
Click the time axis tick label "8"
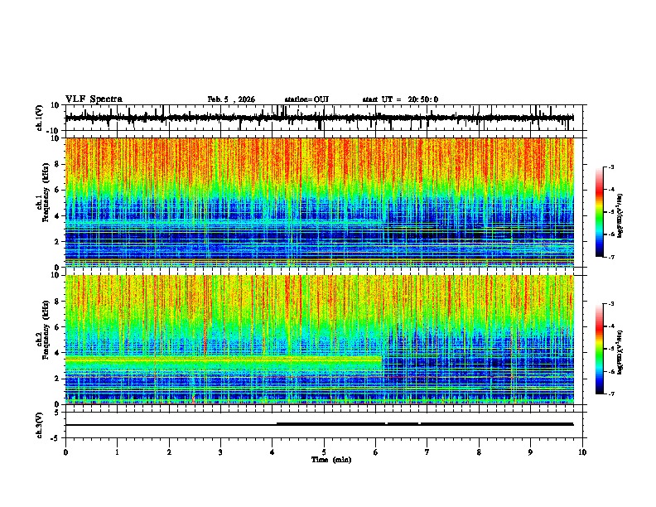point(479,452)
